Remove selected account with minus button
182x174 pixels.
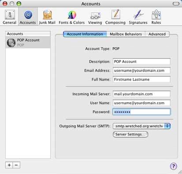click(16, 165)
